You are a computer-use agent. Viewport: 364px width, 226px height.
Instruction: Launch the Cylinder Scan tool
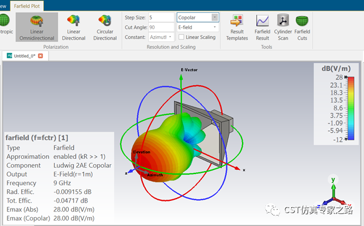click(x=283, y=27)
